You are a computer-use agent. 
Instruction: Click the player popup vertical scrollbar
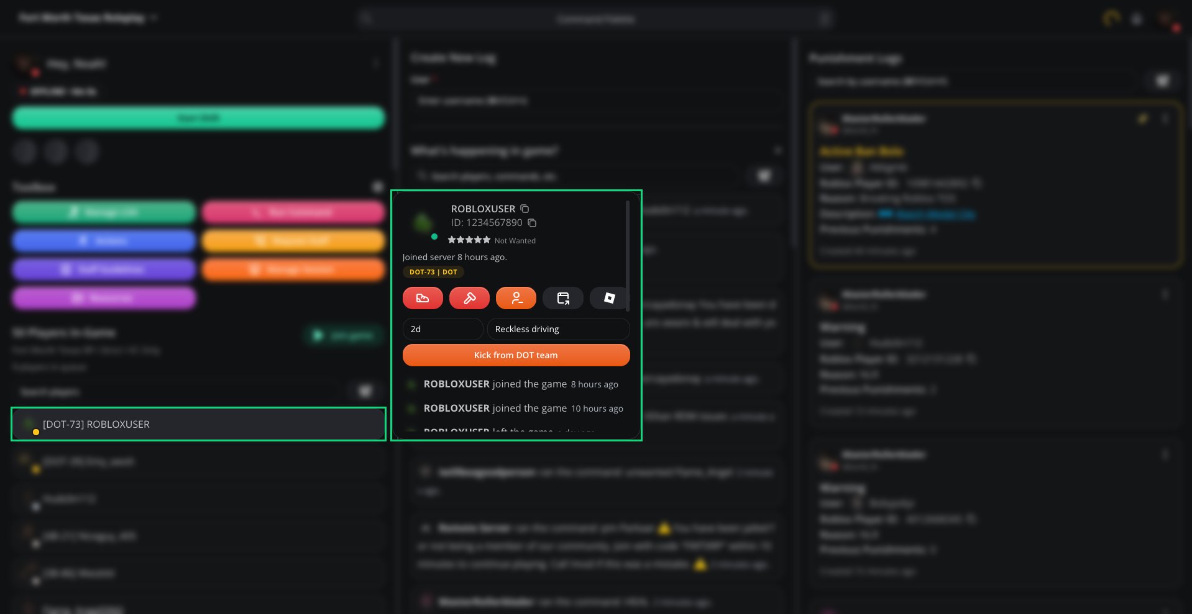click(x=627, y=256)
